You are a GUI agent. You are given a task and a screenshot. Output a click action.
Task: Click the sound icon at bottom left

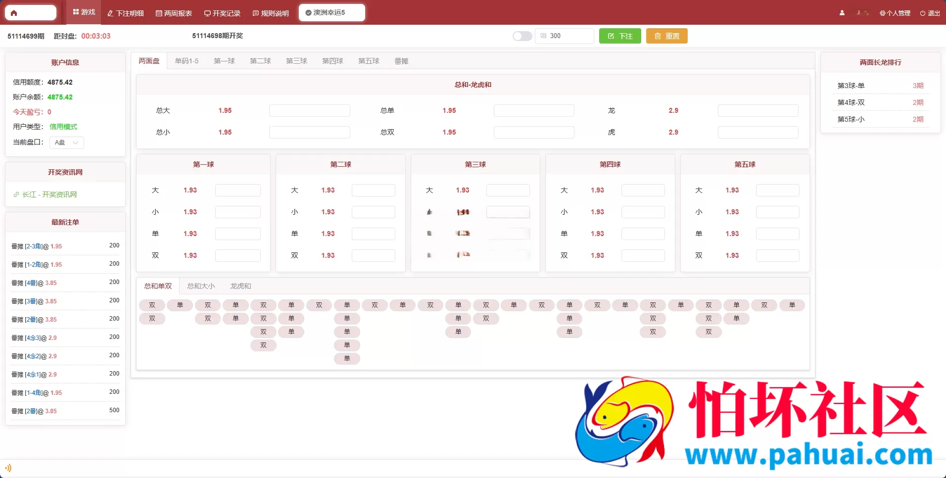[8, 468]
